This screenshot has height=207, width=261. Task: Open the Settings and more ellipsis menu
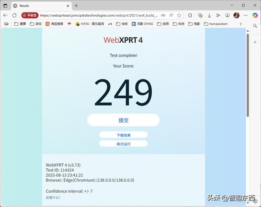pos(246,15)
